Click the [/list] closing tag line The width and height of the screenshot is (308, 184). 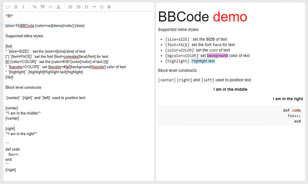pyautogui.click(x=9, y=77)
